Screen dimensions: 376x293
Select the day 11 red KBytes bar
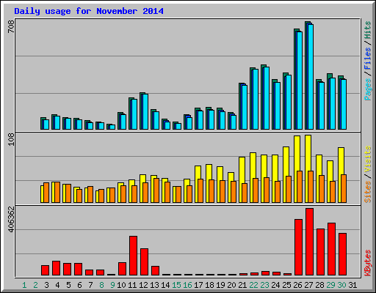click(133, 256)
